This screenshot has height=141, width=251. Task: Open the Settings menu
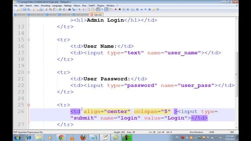click(68, 5)
